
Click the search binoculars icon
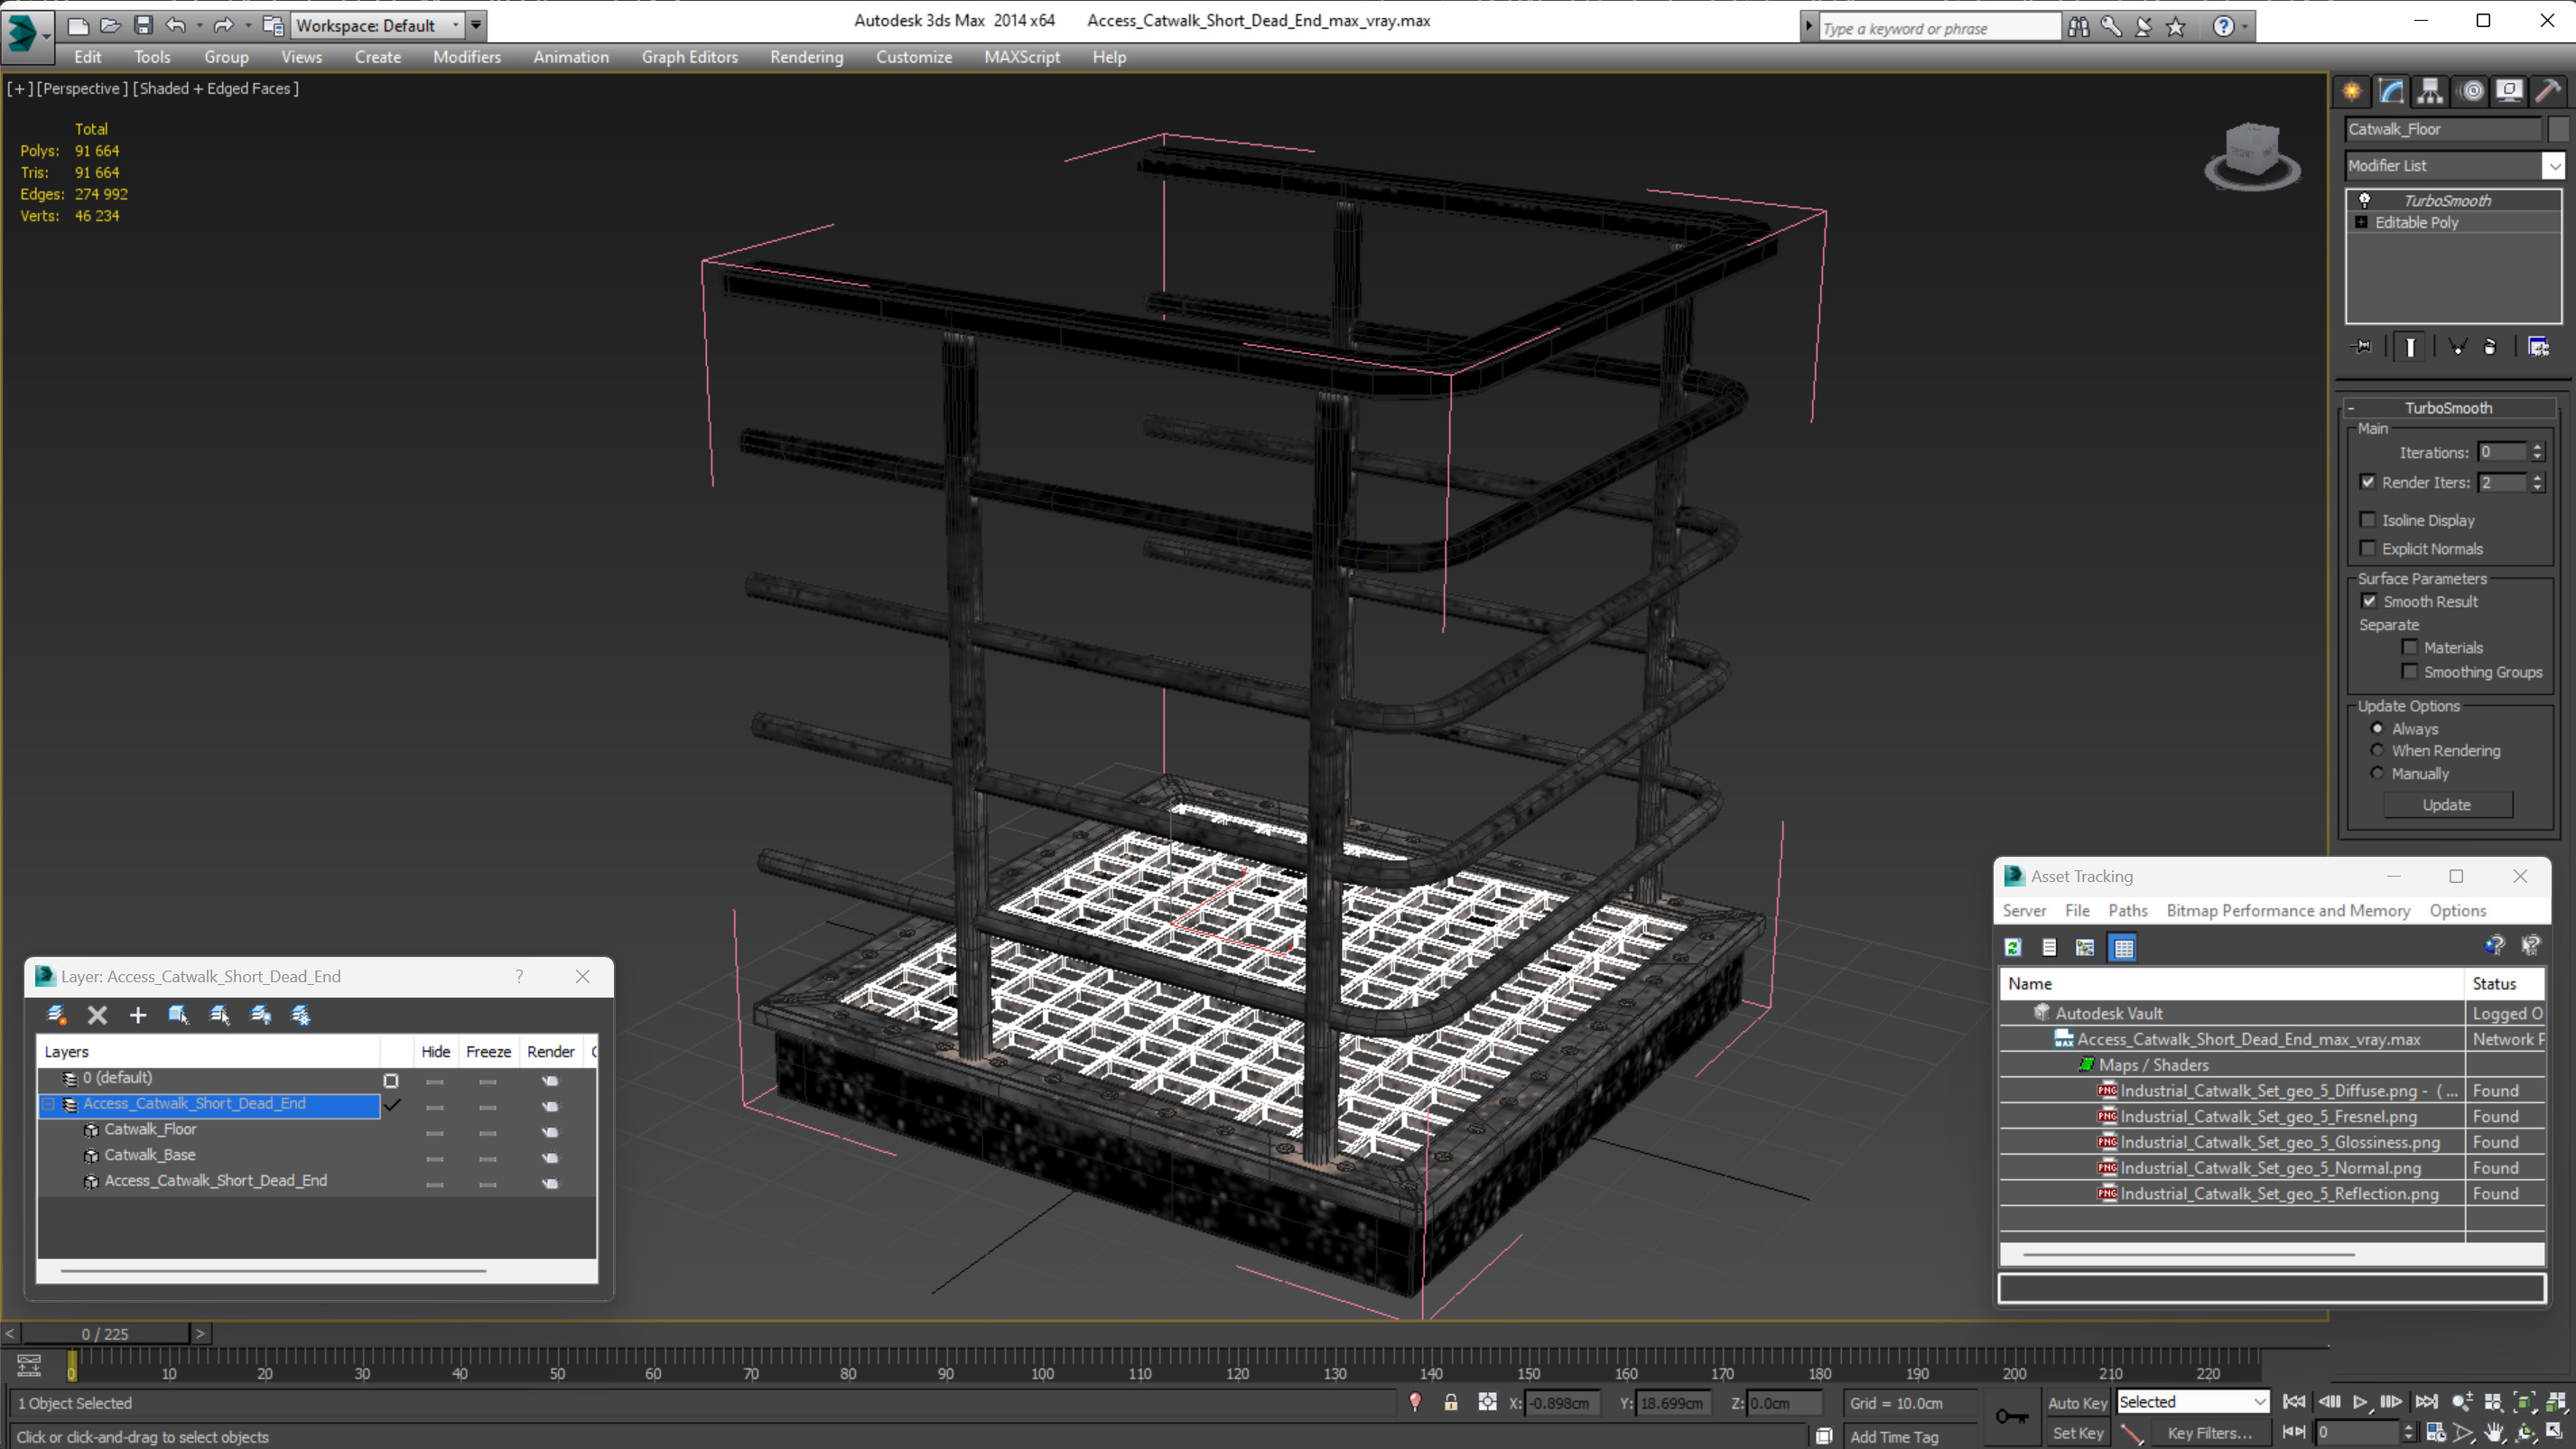pyautogui.click(x=2078, y=27)
